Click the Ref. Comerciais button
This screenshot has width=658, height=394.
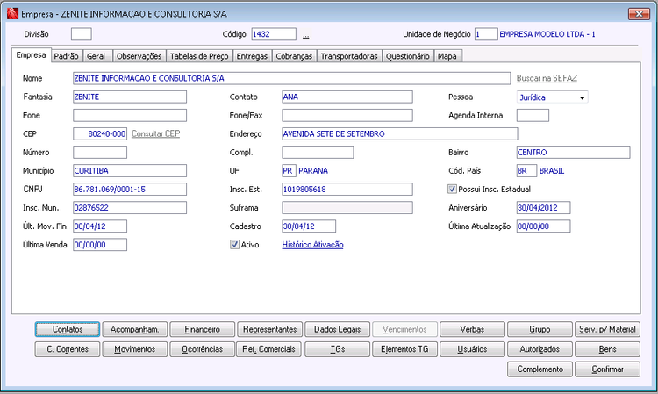[270, 349]
